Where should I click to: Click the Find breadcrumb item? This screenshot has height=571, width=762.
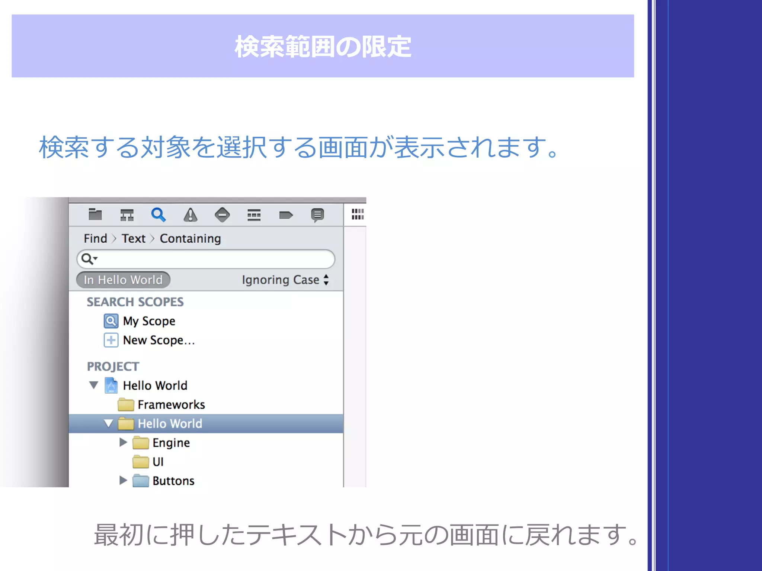pos(96,238)
